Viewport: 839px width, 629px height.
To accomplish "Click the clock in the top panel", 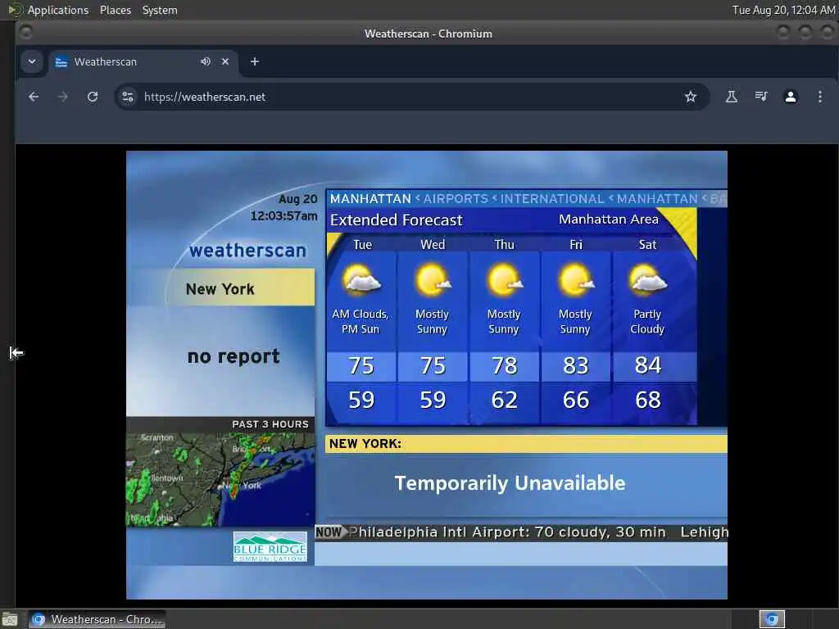I will [783, 10].
